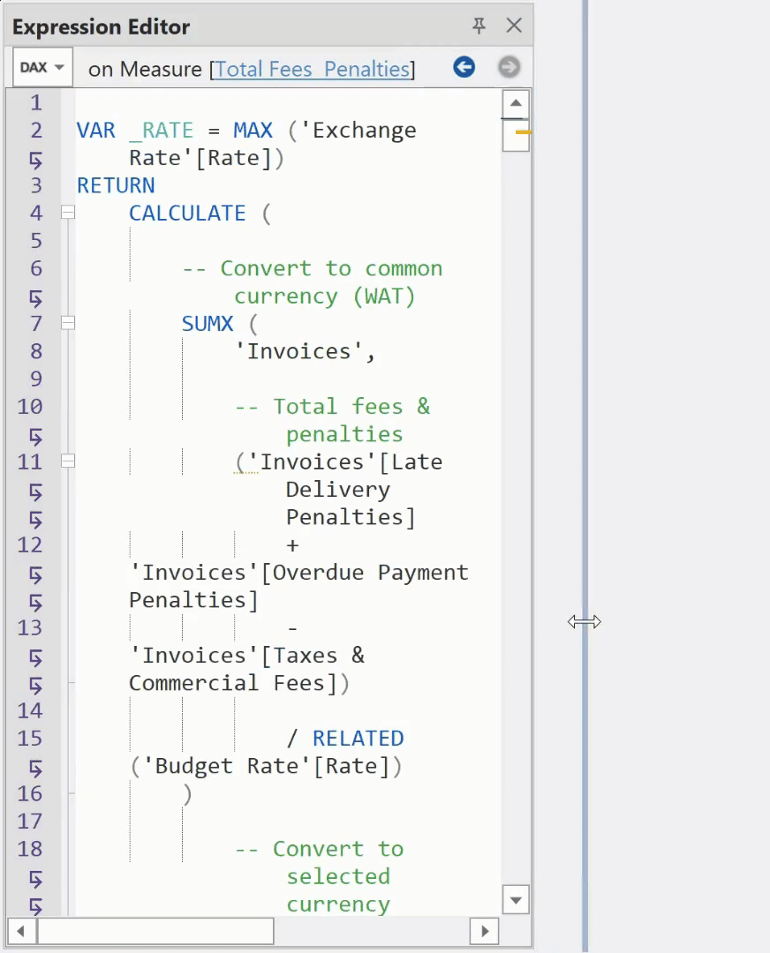Viewport: 770px width, 953px height.
Task: Click the 'Invoices'[Taxes & column reference
Action: (247, 656)
